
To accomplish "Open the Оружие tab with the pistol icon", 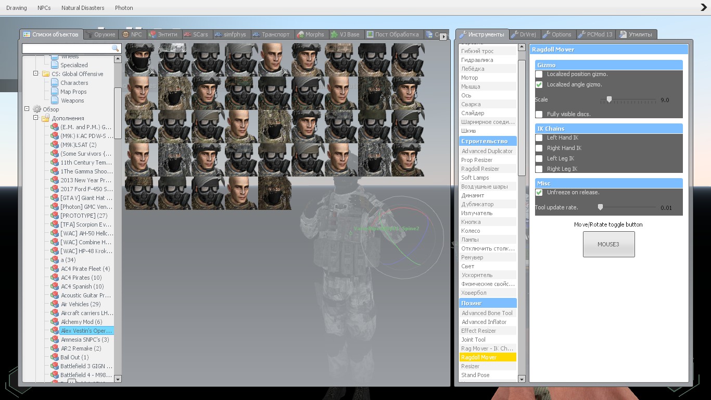I will pyautogui.click(x=100, y=34).
